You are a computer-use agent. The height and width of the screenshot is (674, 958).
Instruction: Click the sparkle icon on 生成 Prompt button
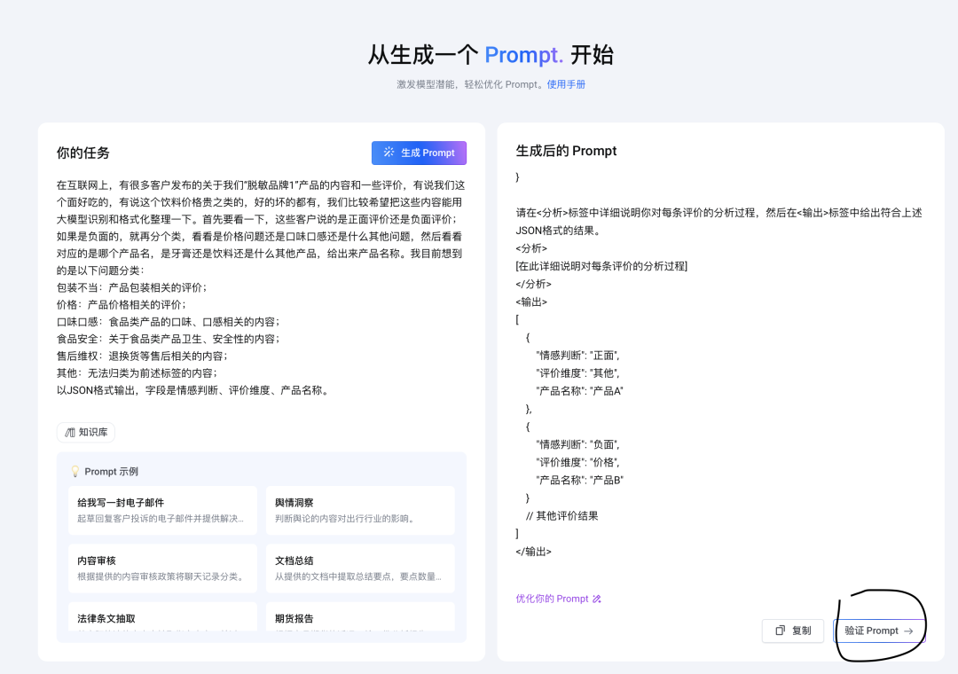(x=388, y=153)
